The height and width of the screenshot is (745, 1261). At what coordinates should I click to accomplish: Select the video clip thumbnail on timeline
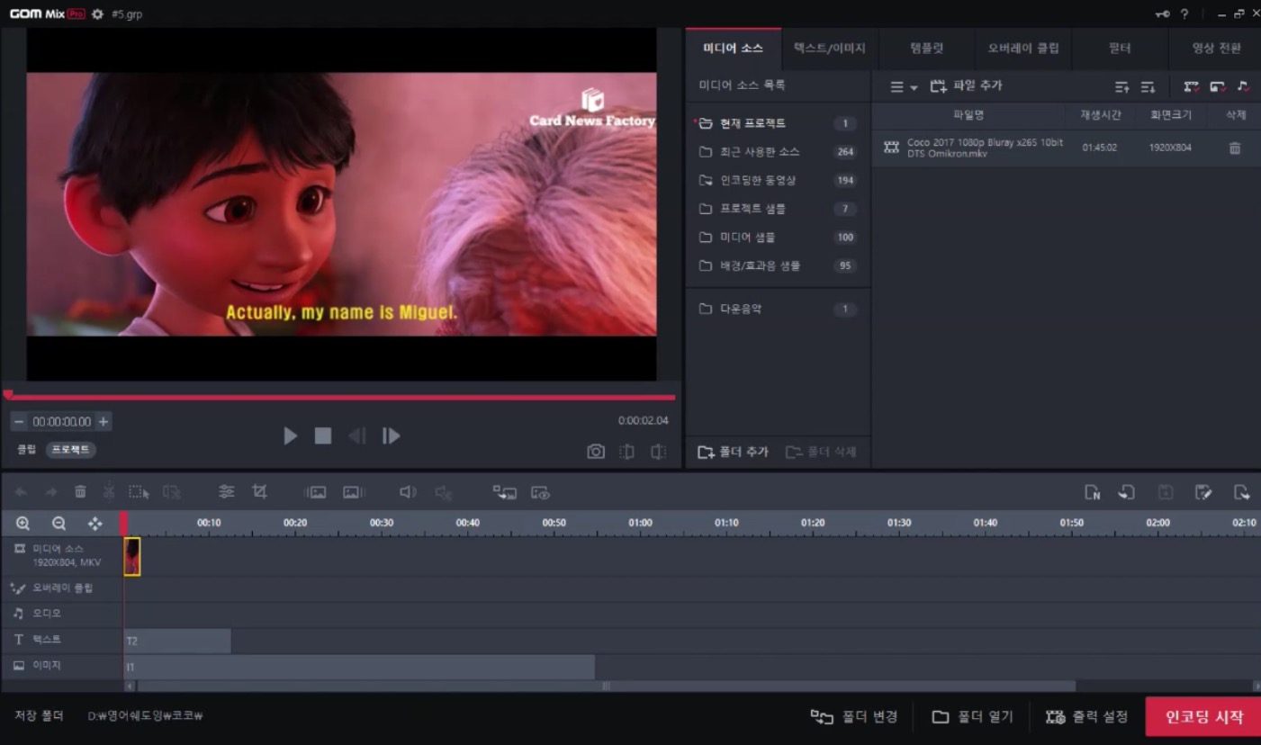coord(132,556)
